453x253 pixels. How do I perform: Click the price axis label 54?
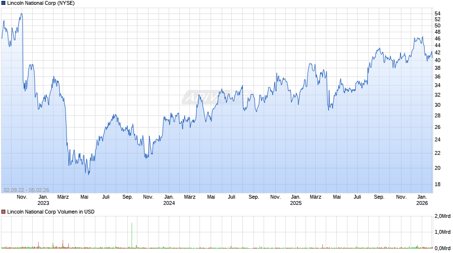coord(438,13)
